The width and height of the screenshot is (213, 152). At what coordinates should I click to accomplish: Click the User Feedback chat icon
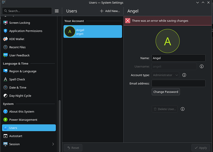click(x=5, y=55)
